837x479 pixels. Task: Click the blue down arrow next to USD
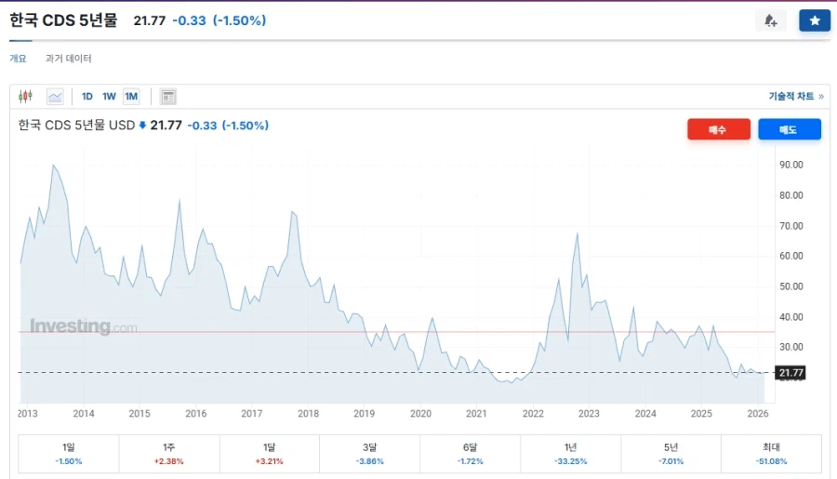tap(143, 126)
